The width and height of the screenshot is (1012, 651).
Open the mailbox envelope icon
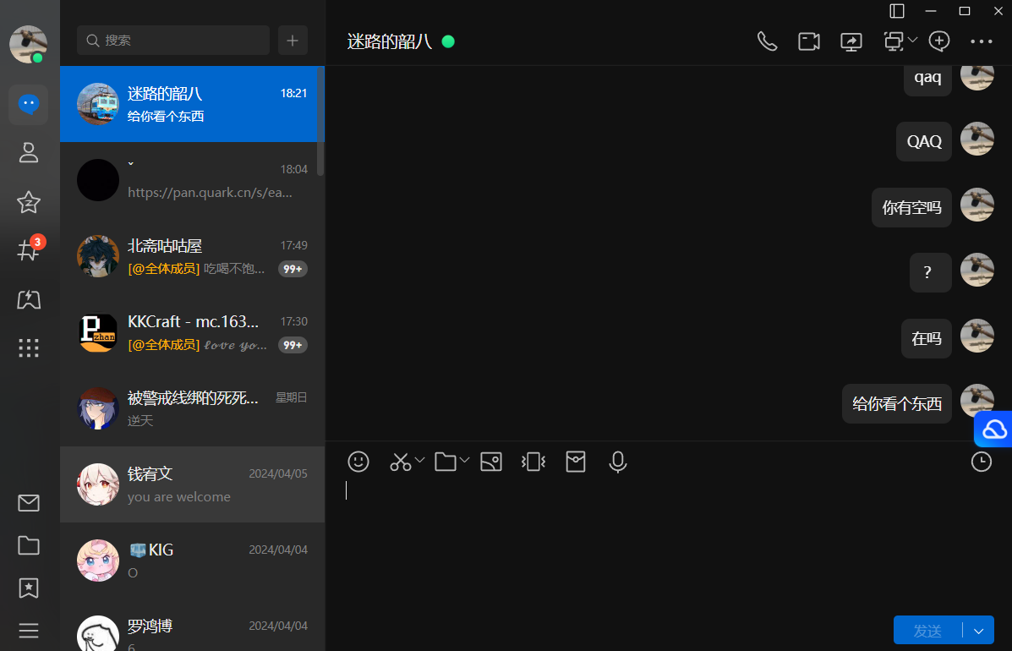(x=29, y=502)
